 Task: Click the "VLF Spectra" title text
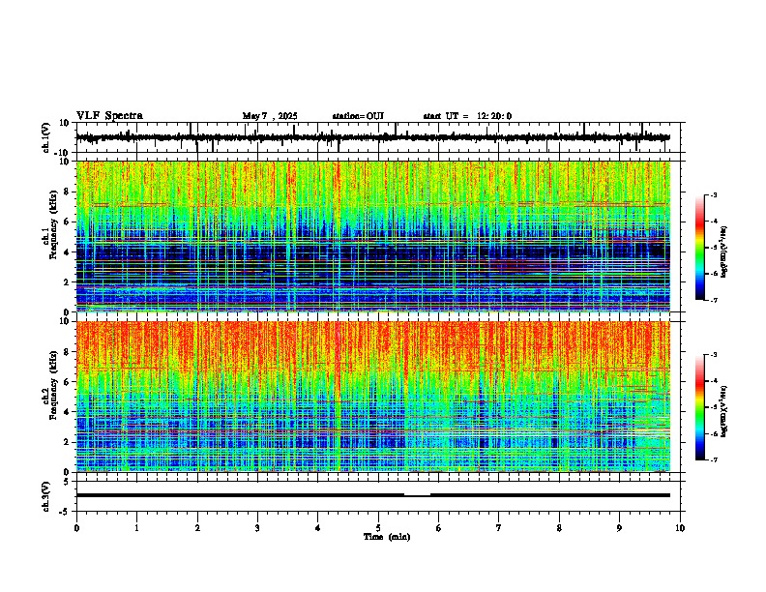coord(109,116)
